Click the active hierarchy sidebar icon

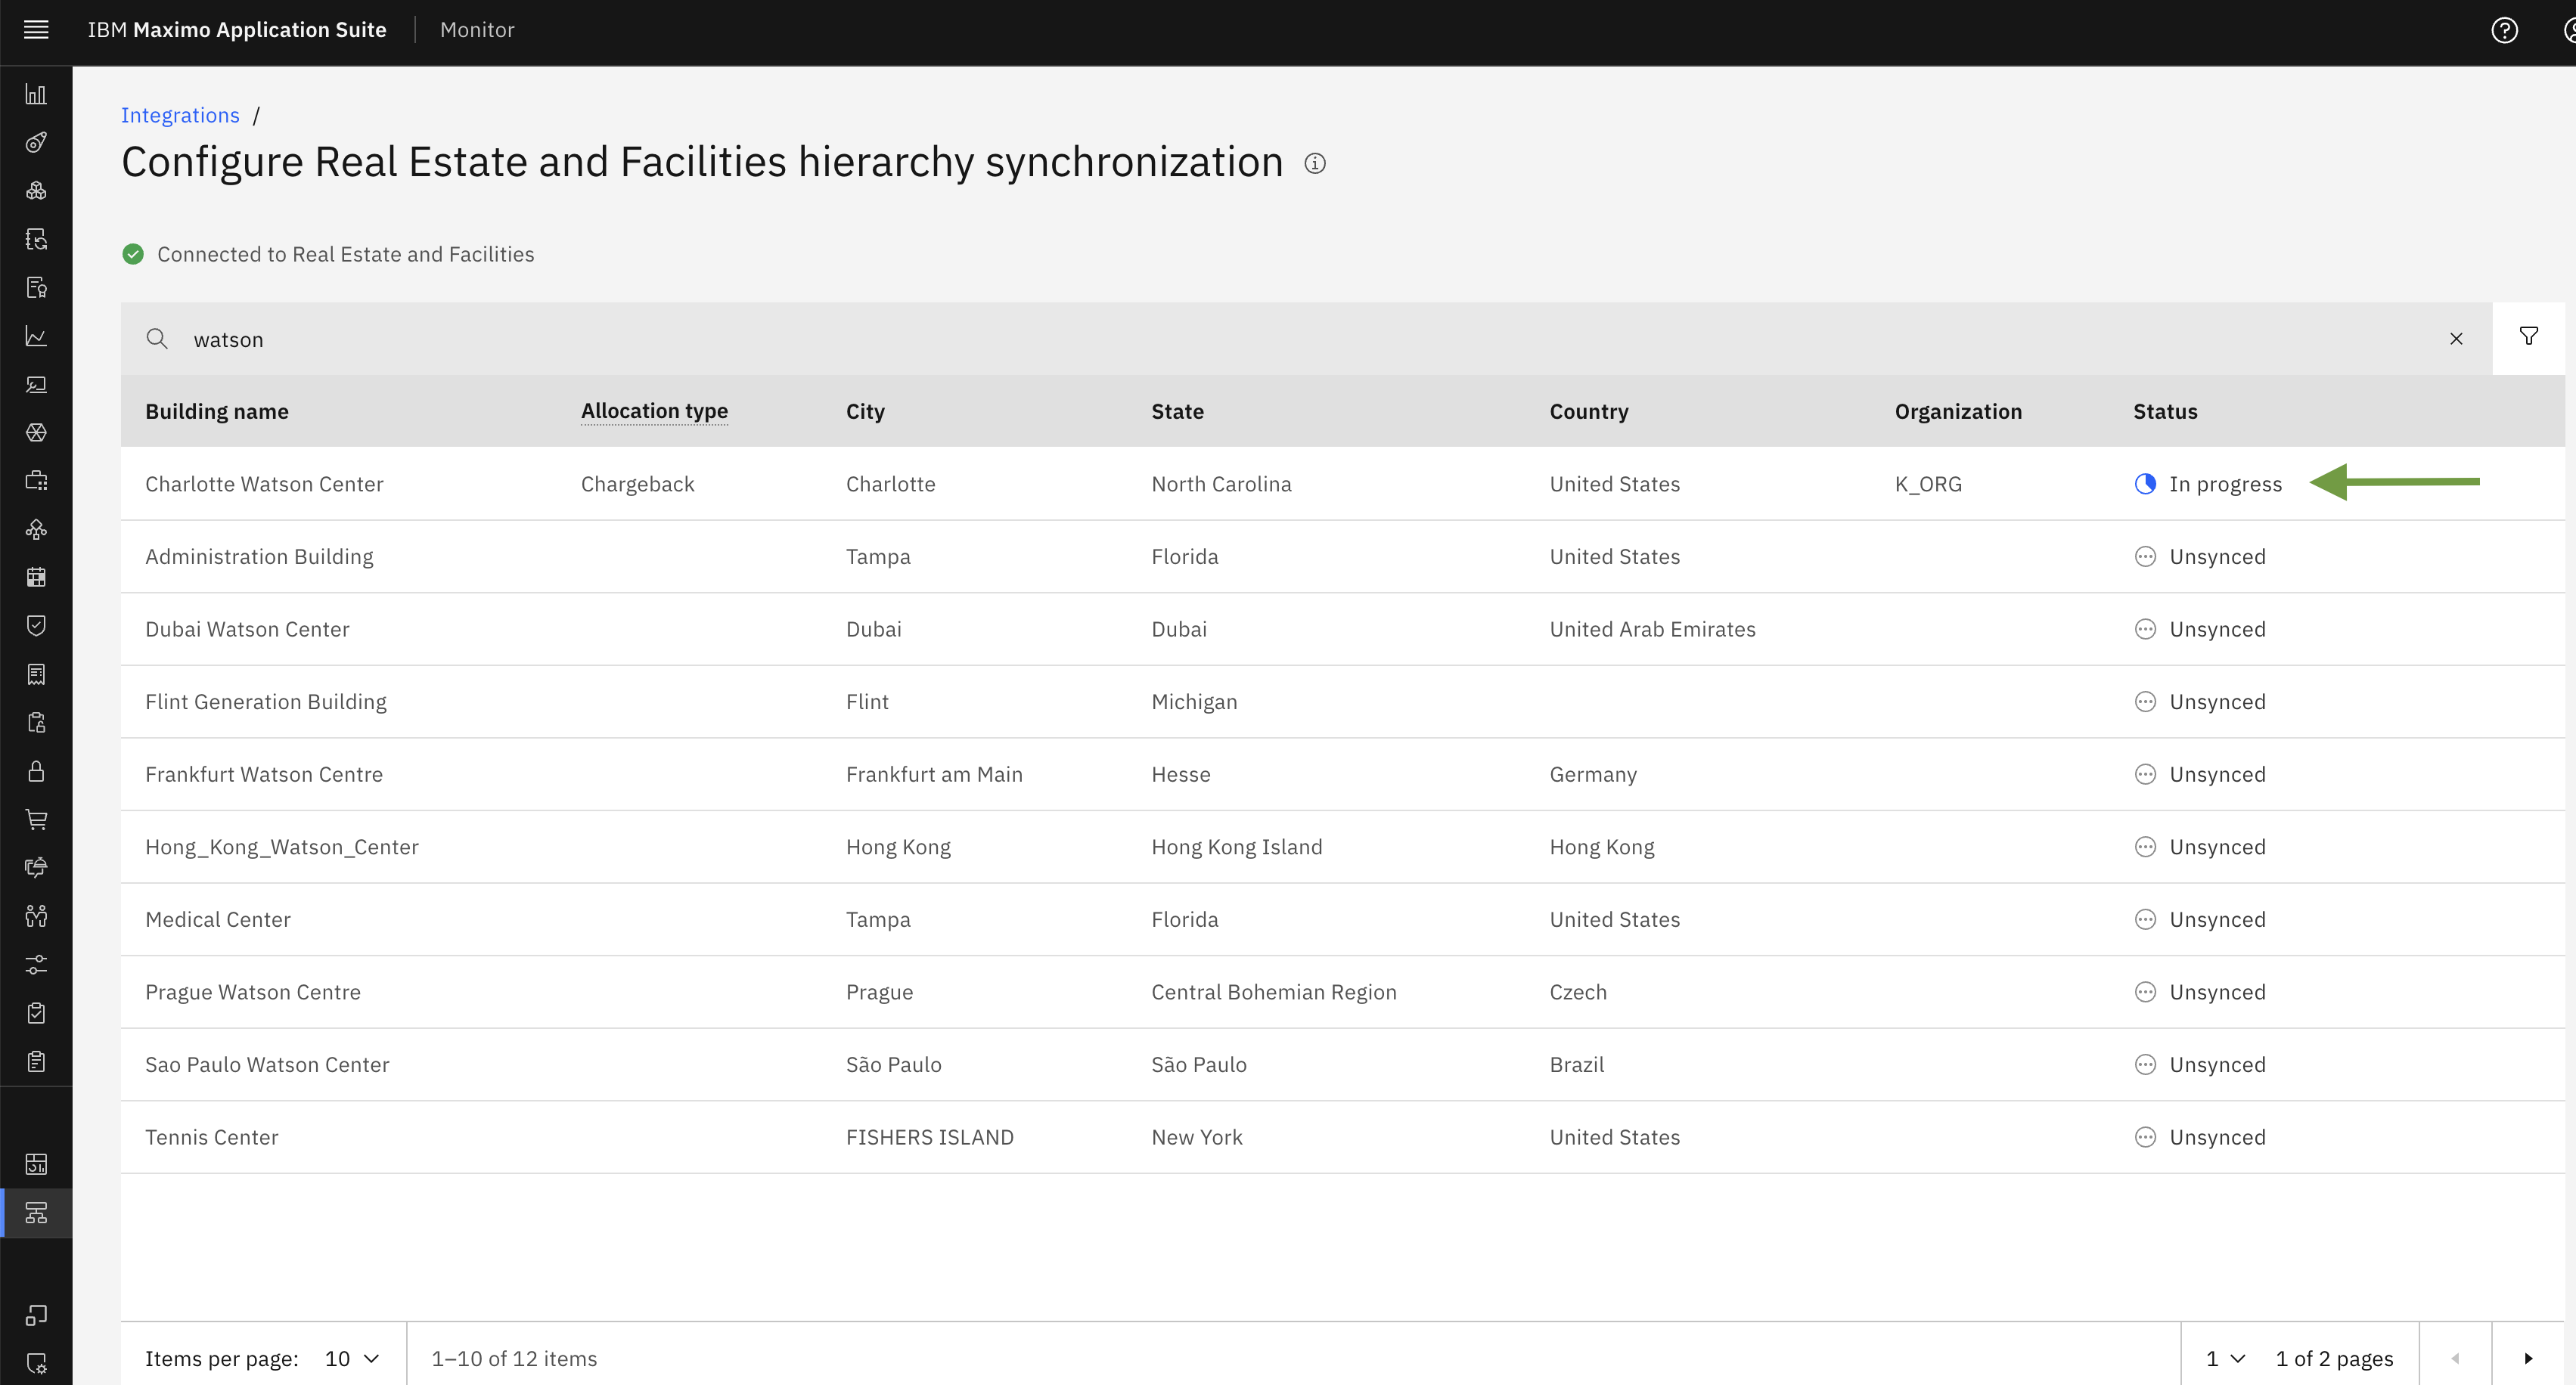pyautogui.click(x=36, y=1213)
